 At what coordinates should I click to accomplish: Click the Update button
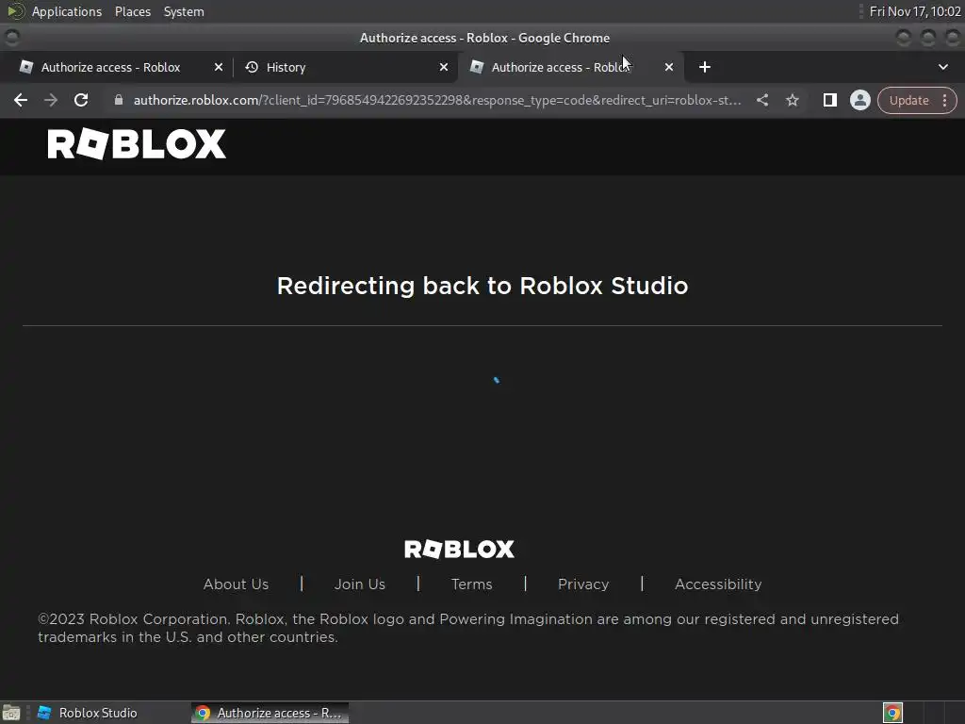click(x=909, y=100)
